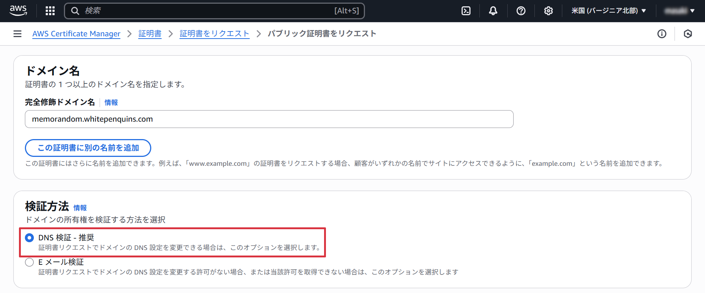Viewport: 705px width, 293px height.
Task: Click the ドメインの所有権を検証する方法を選択 text
Action: (95, 220)
